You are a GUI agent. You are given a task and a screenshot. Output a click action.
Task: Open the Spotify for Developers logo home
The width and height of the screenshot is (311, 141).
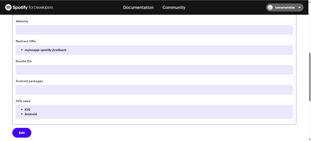(29, 8)
